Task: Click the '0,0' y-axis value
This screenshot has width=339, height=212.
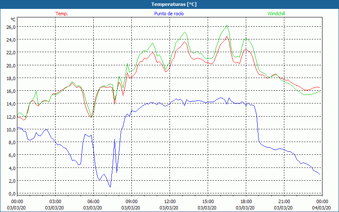Action: (x=12, y=194)
